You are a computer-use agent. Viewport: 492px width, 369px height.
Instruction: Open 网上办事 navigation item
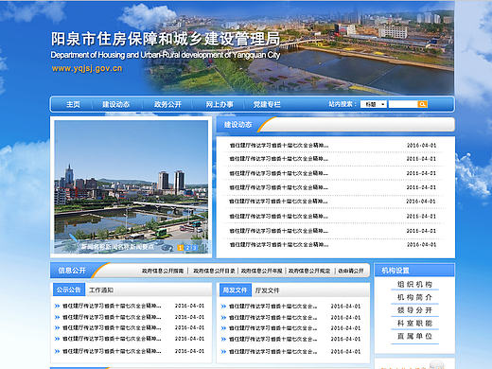(x=220, y=104)
